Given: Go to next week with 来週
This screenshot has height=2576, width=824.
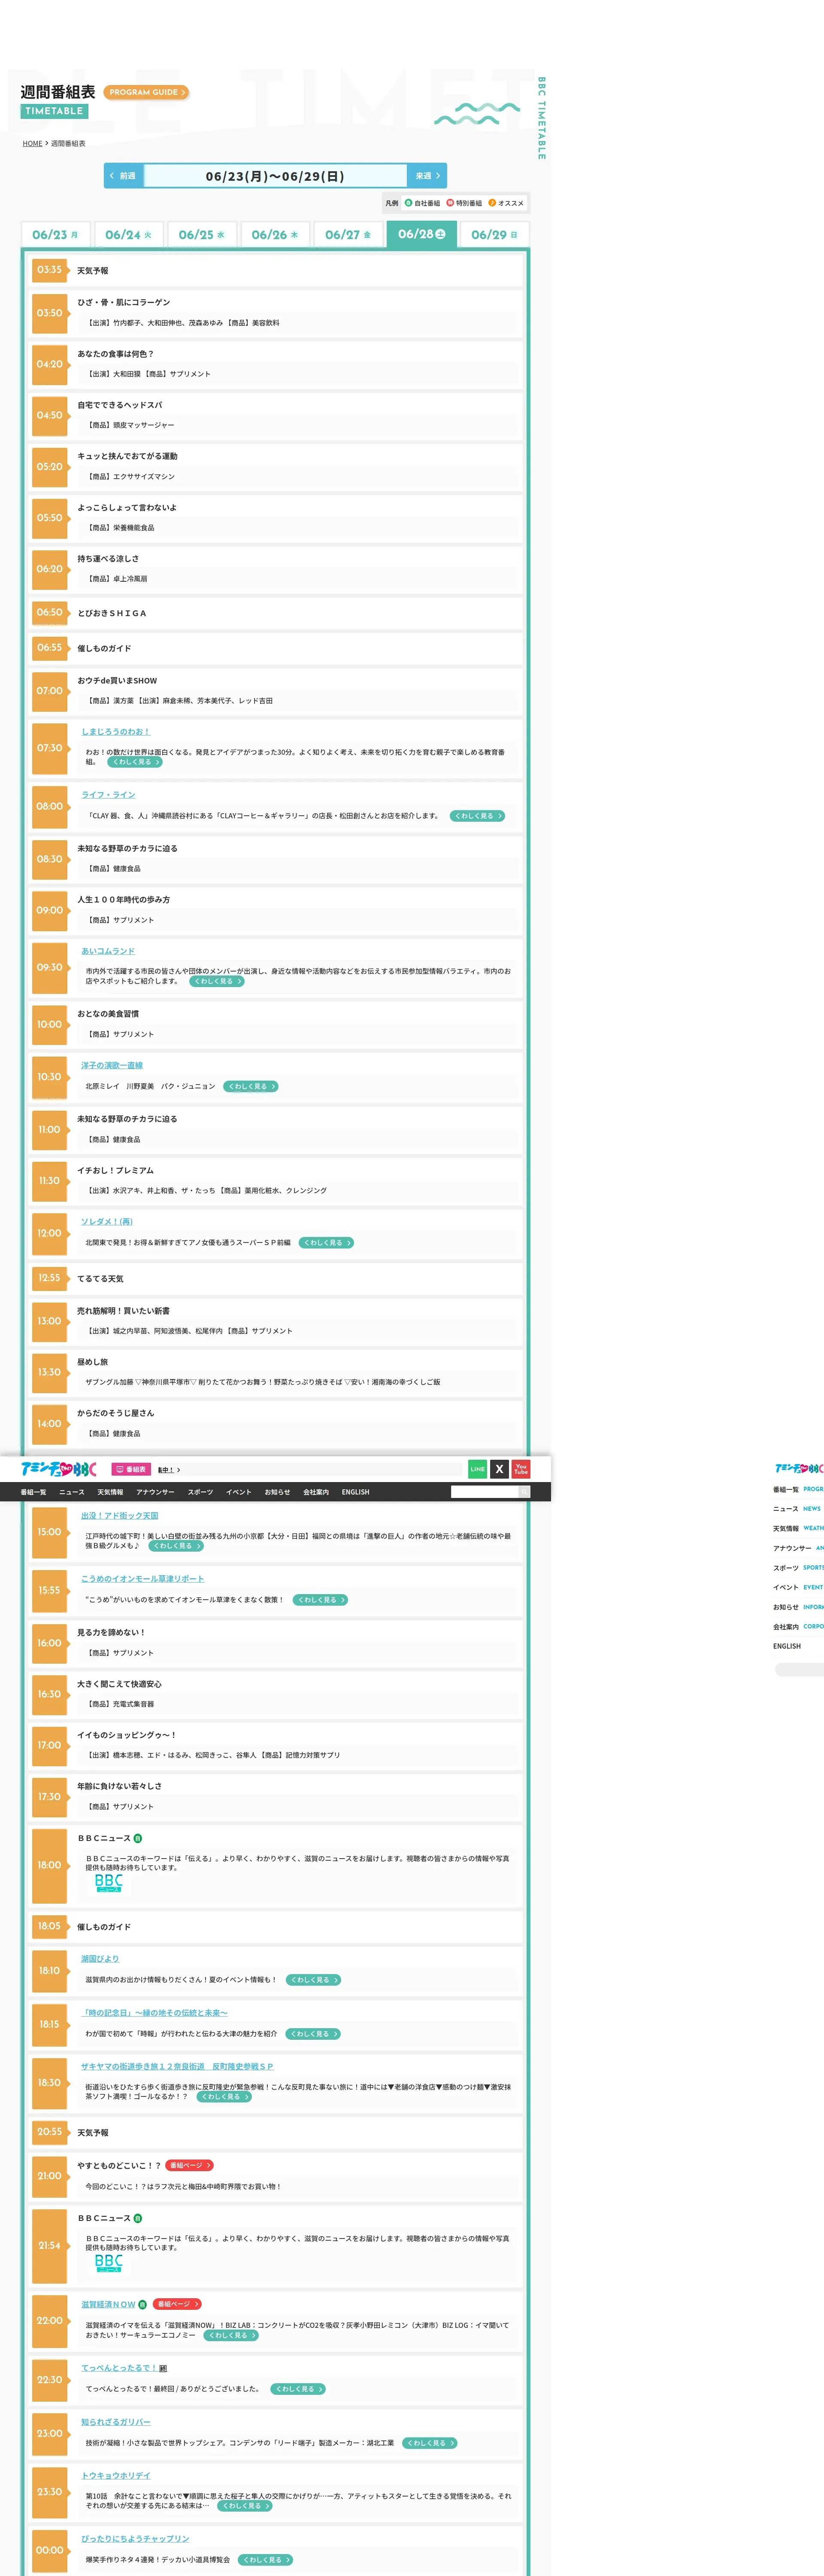Looking at the screenshot, I should click(x=427, y=176).
